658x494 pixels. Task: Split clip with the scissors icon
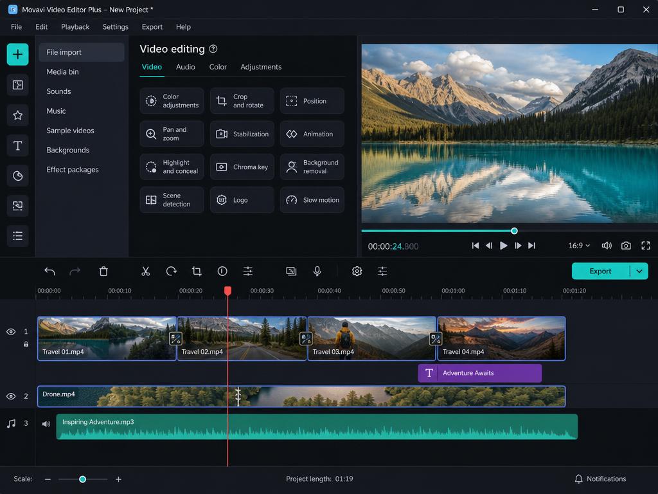coord(146,271)
